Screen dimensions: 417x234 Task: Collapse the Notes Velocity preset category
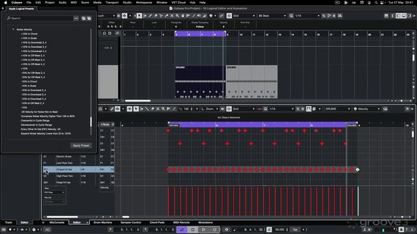(13, 29)
